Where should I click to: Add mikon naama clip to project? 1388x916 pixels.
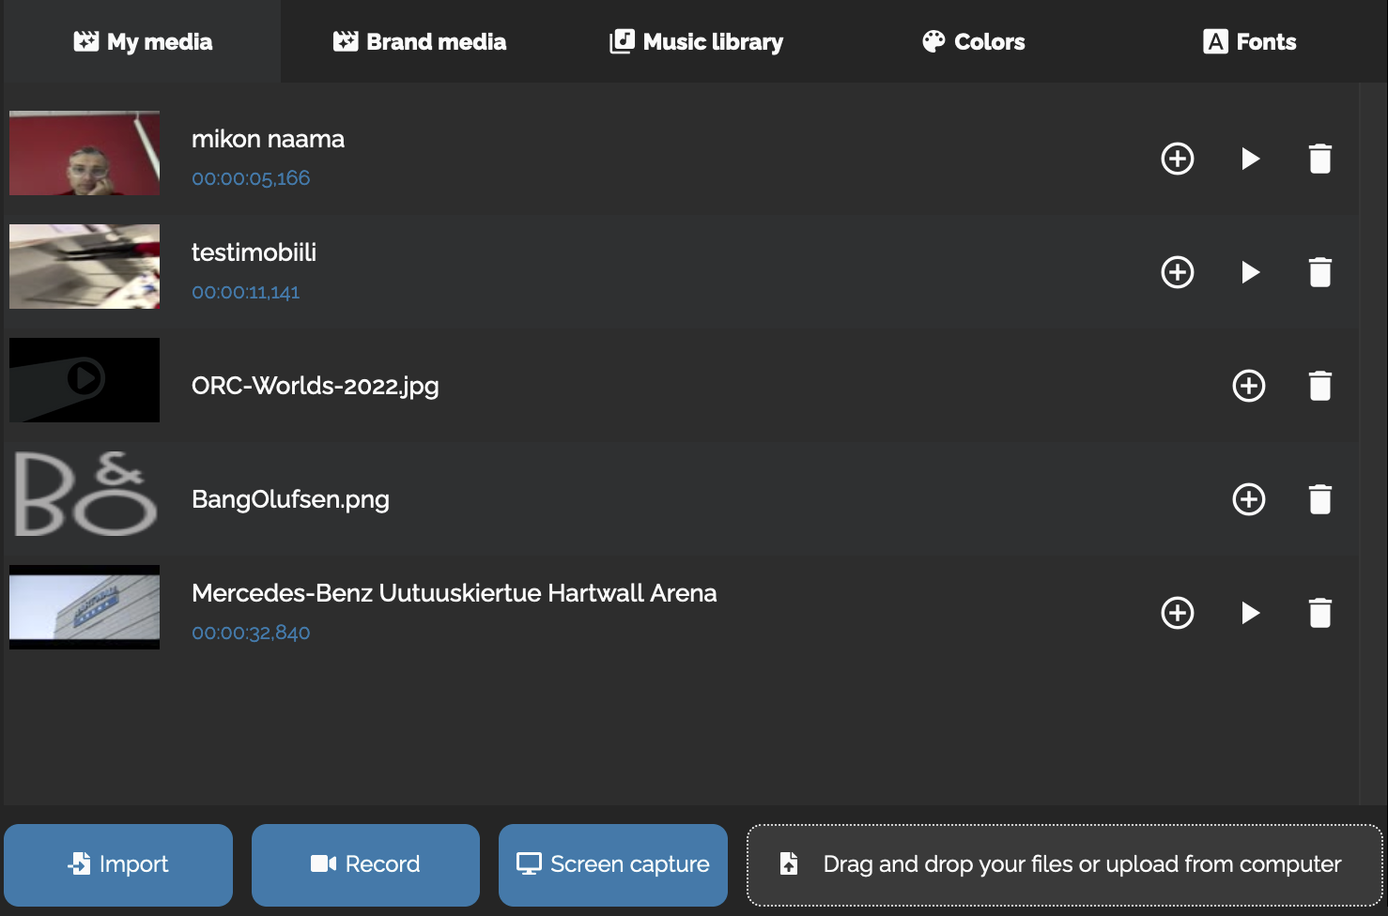[1178, 159]
